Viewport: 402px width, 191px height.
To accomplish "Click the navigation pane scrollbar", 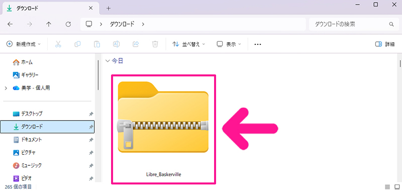I will [98, 75].
